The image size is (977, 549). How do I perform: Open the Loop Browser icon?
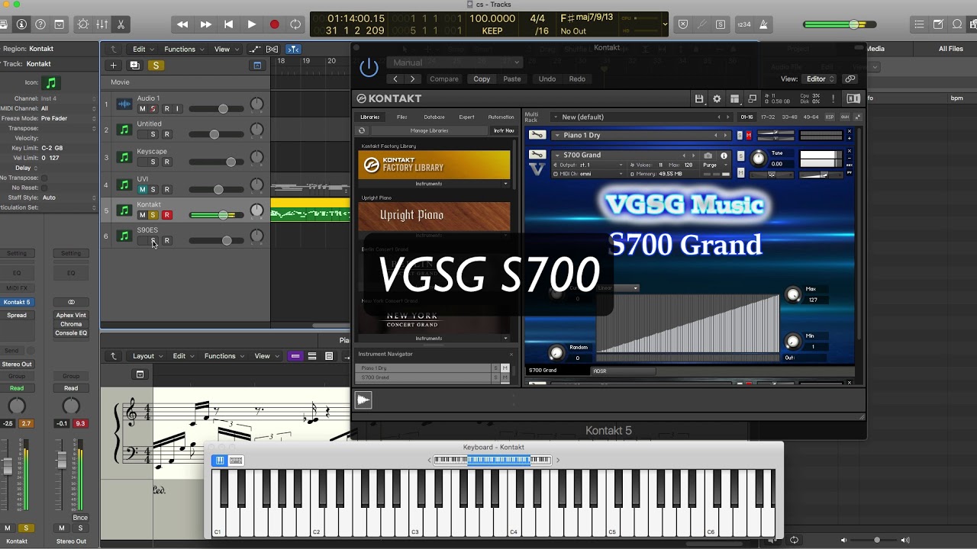coord(957,24)
